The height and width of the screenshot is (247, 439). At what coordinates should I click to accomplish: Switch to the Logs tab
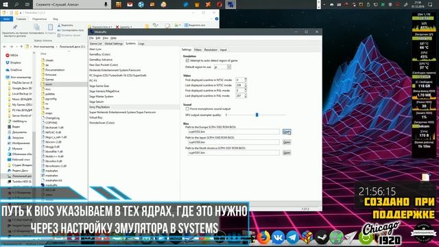[141, 44]
